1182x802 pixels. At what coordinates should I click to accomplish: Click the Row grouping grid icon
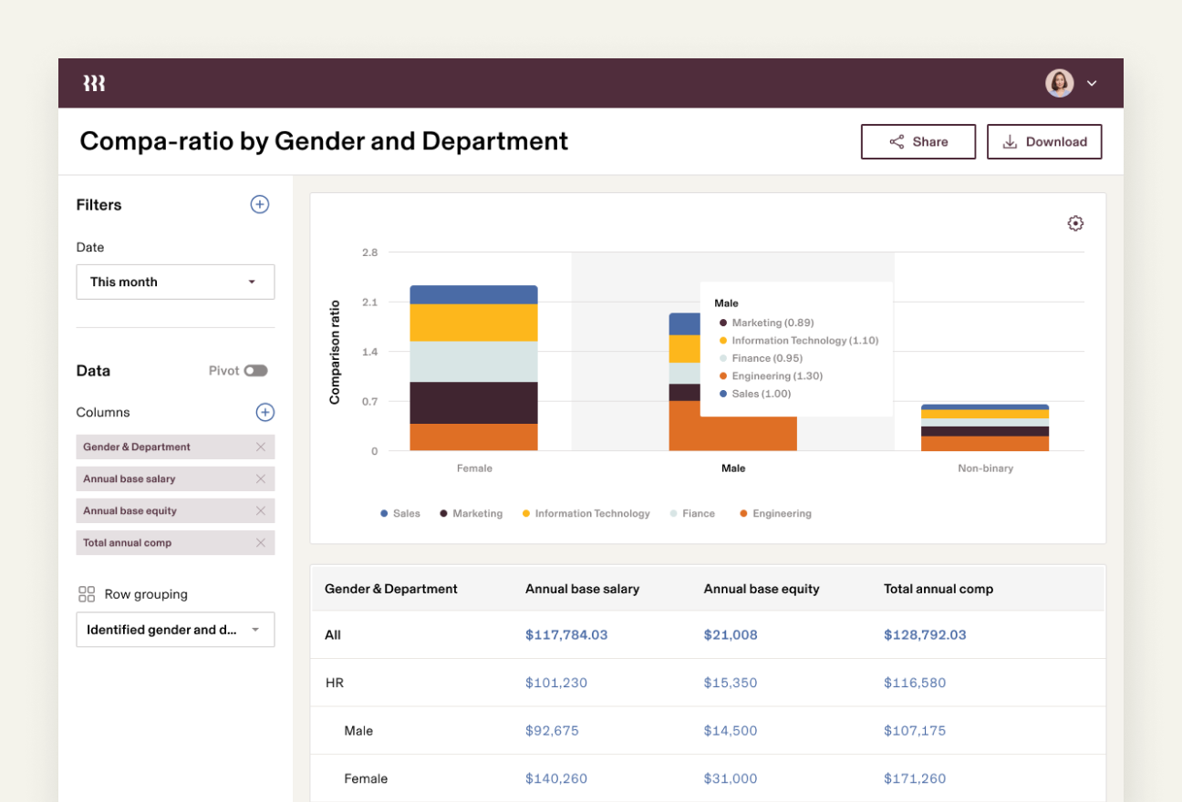(87, 594)
